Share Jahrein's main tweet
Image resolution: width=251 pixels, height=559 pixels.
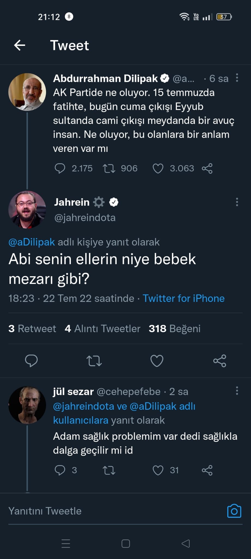click(x=220, y=361)
